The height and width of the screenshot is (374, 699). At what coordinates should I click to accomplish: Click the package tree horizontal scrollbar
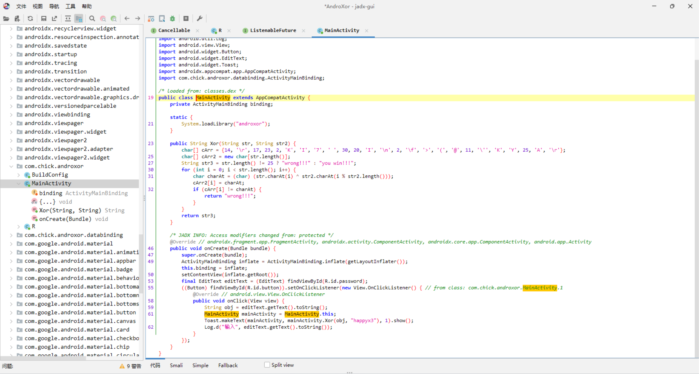[x=44, y=358]
